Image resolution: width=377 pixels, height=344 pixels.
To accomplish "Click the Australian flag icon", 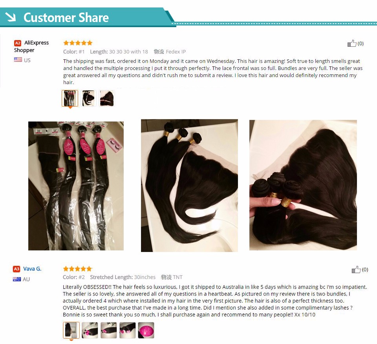I will tap(17, 279).
